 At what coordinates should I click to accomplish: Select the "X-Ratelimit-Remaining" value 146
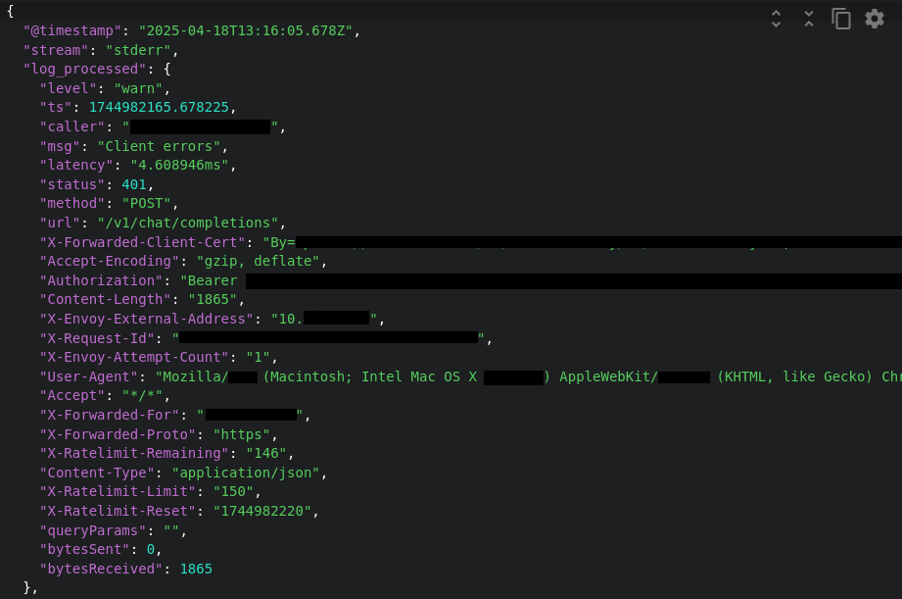[x=265, y=453]
